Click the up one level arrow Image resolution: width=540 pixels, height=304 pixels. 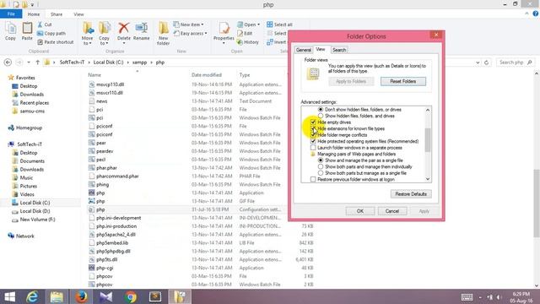tap(37, 62)
